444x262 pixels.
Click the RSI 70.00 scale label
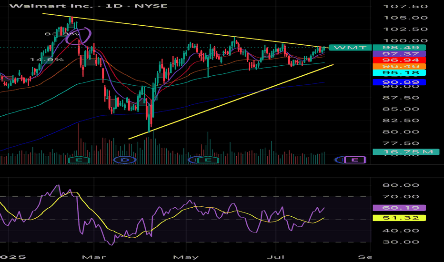click(401, 197)
